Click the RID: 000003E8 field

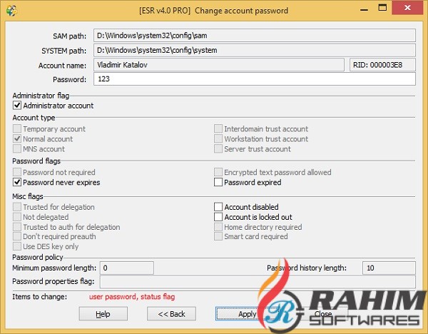click(382, 65)
